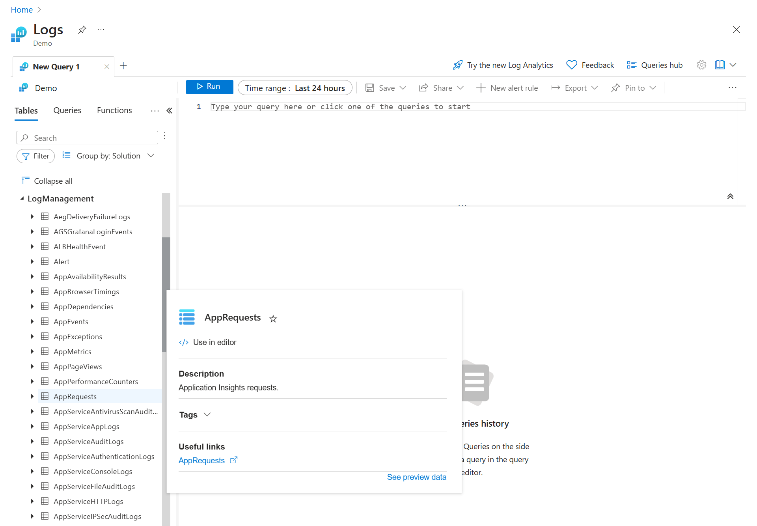The image size is (757, 526).
Task: Open the book documentation icon
Action: (720, 65)
